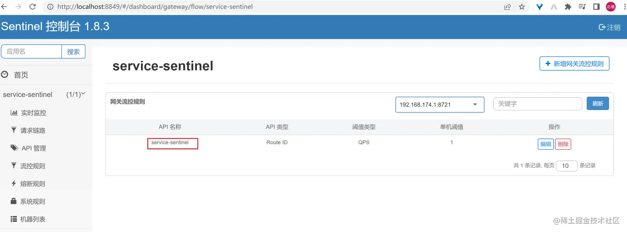Click the 注销 logout link

tap(610, 27)
